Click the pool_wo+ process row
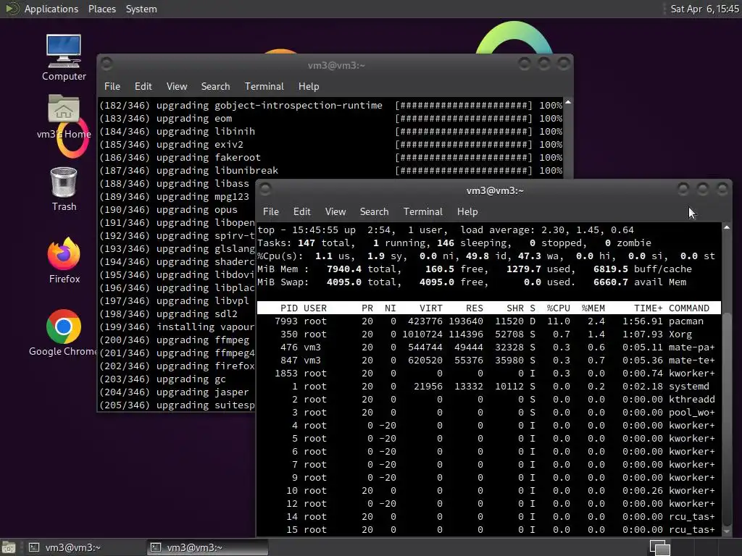This screenshot has height=556, width=742. click(489, 412)
